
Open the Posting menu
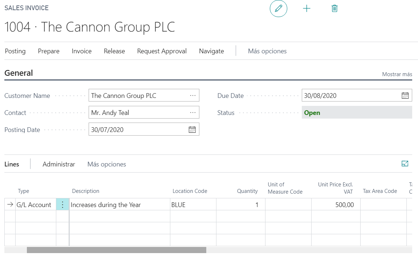(x=15, y=51)
